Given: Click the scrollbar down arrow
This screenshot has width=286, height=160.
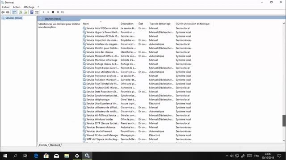Looking at the screenshot, I should pyautogui.click(x=284, y=141).
